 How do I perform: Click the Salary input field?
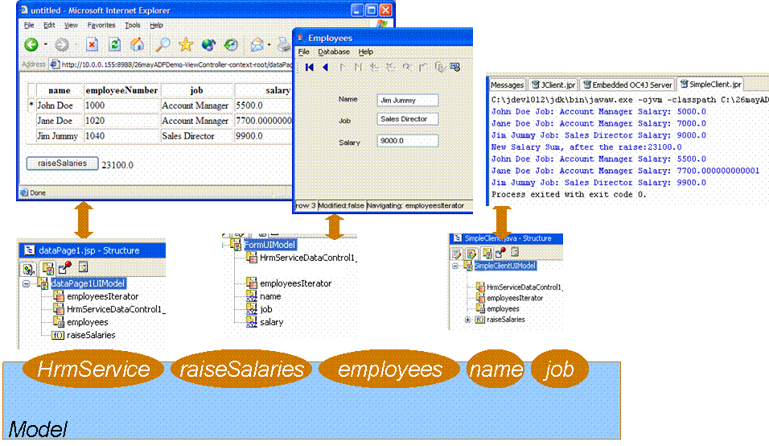click(407, 142)
